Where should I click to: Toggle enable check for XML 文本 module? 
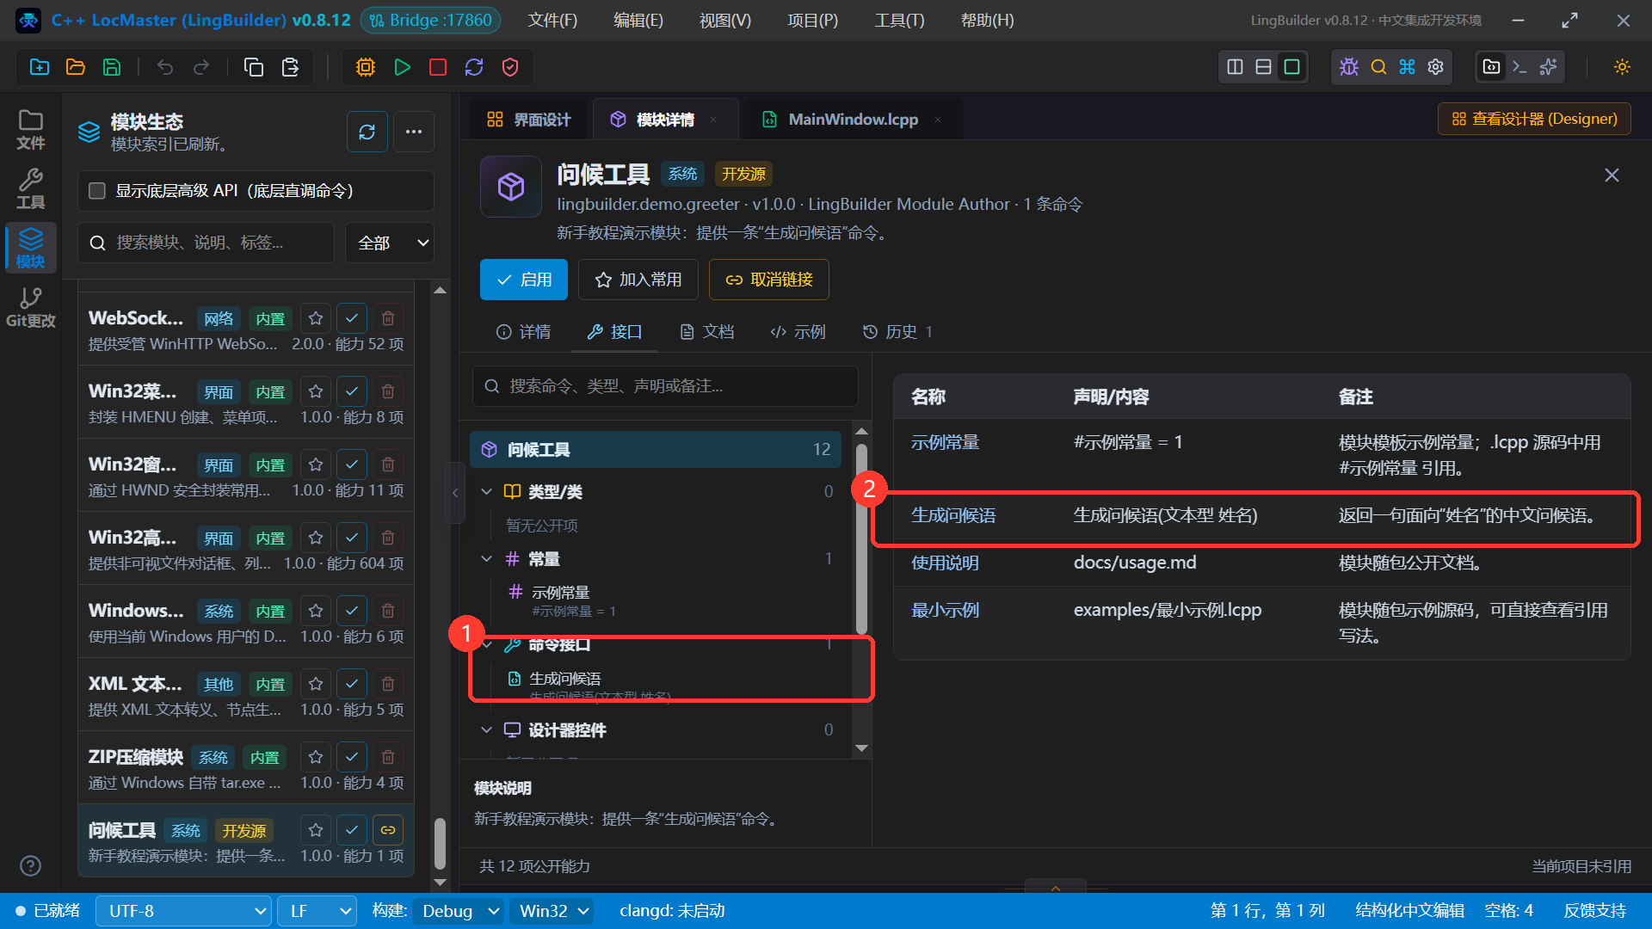352,684
